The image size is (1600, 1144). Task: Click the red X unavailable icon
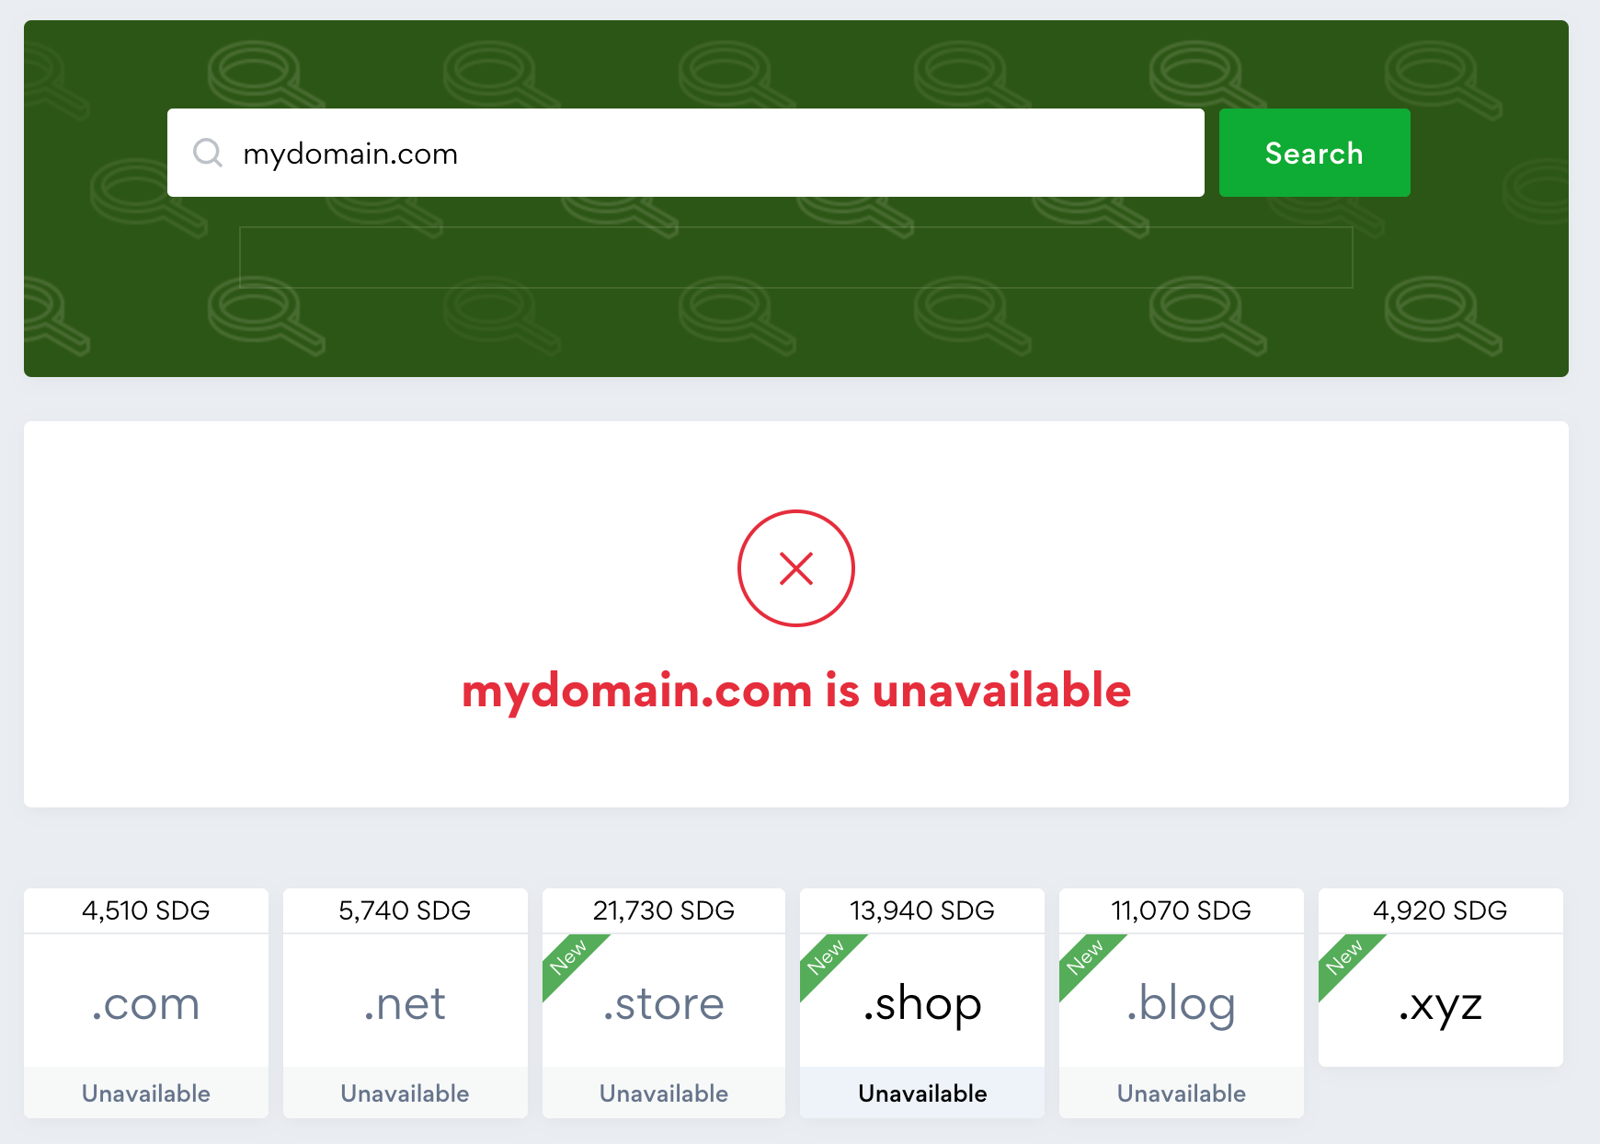click(x=796, y=568)
